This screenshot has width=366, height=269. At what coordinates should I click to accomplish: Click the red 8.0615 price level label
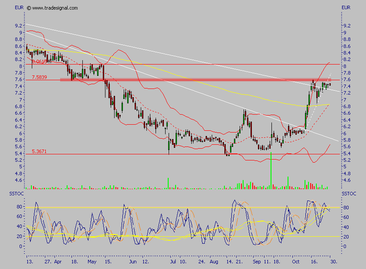point(40,61)
